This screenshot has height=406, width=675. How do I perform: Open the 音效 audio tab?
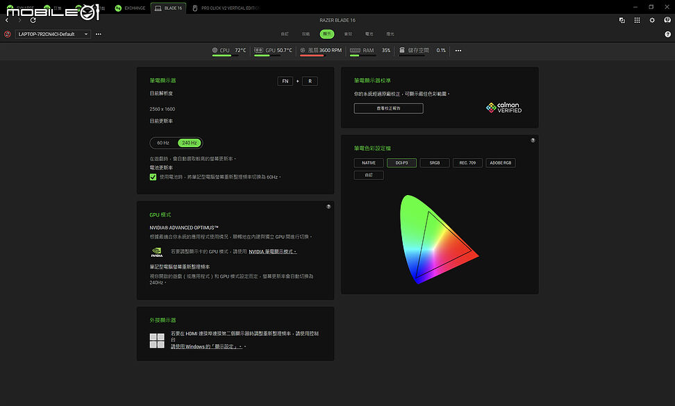[x=348, y=34]
